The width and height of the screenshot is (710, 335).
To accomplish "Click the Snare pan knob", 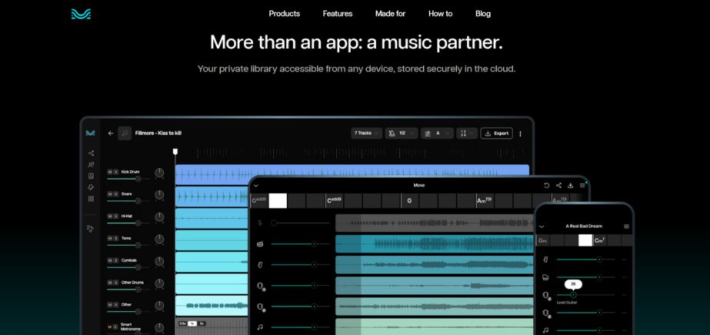I will click(x=159, y=195).
